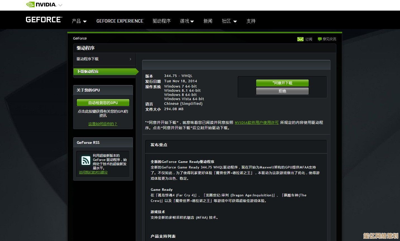Screen dimensions: 400x241
Task: Open NVIDIA软件用户使用许可 link
Action: click(257, 122)
